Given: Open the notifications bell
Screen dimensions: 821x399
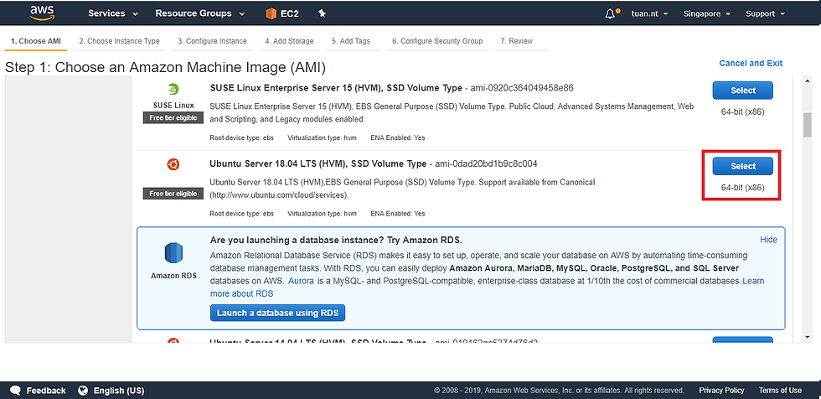Looking at the screenshot, I should (611, 13).
